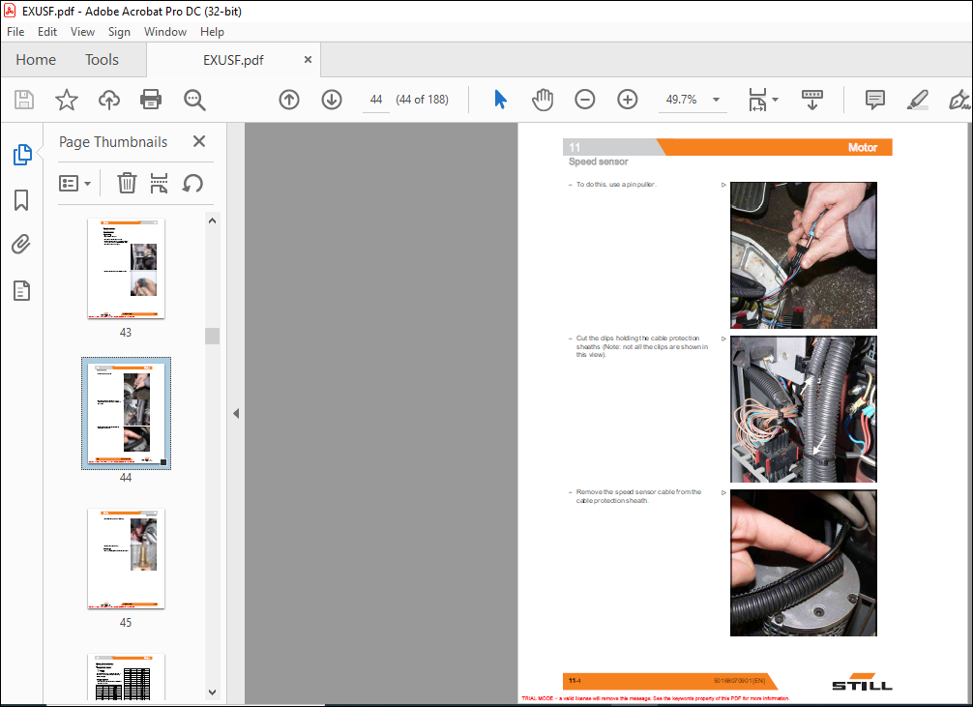Delete selected page with trash icon
Screen dimensions: 973x707
click(127, 183)
